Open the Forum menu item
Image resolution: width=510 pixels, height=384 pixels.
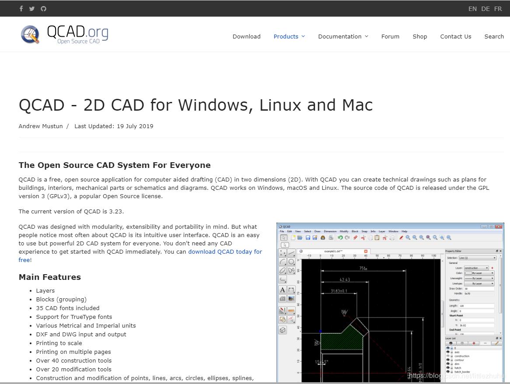coord(390,36)
